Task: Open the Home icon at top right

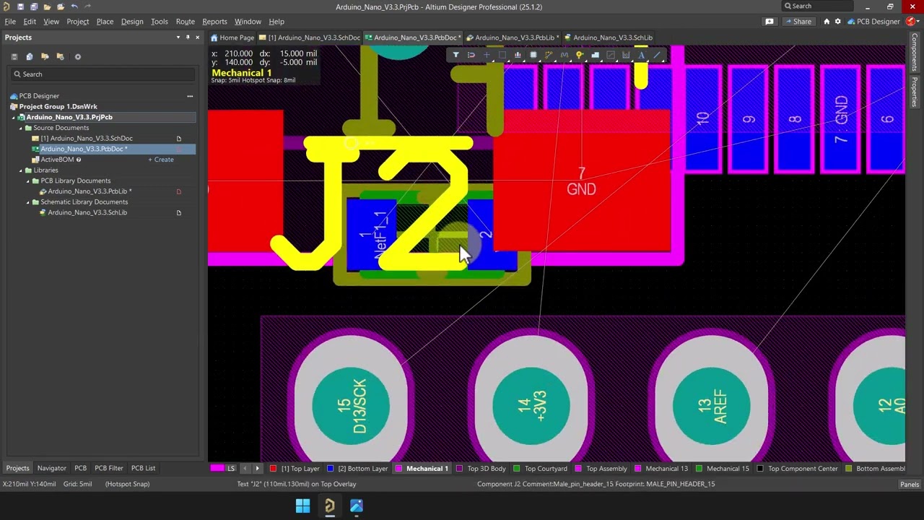Action: click(827, 22)
